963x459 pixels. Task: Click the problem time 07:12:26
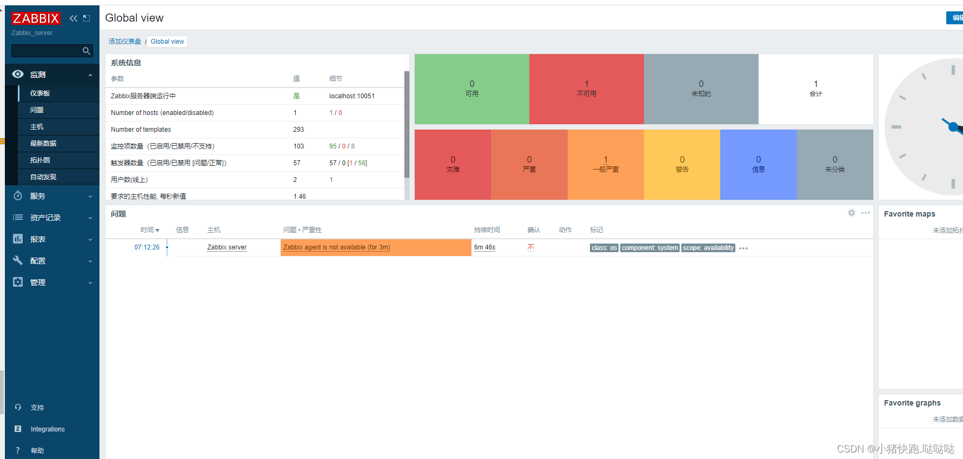[147, 247]
